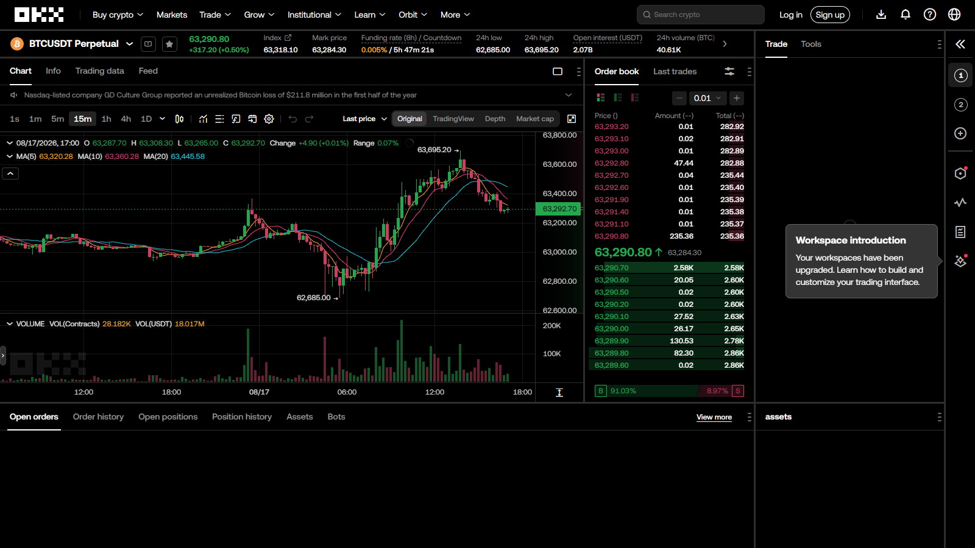Open the notifications bell
975x548 pixels.
[x=906, y=15]
